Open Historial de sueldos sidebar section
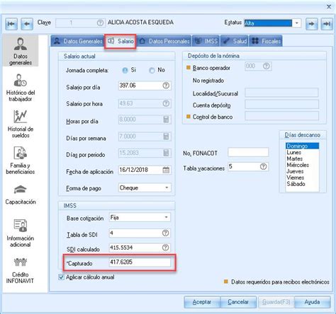Image resolution: width=336 pixels, height=314 pixels. point(21,124)
